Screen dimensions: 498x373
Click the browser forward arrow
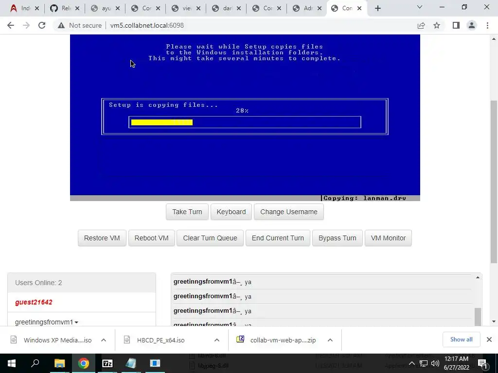[x=26, y=25]
